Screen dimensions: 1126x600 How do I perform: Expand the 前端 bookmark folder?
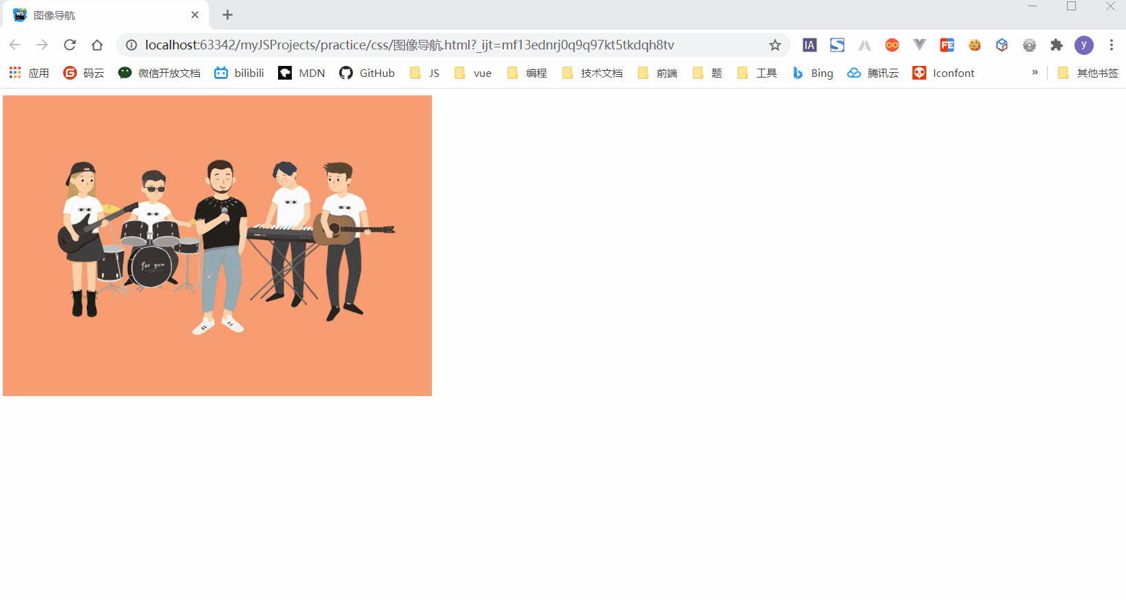pos(657,73)
